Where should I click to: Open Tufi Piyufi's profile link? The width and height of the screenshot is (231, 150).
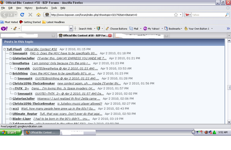pos(14,49)
